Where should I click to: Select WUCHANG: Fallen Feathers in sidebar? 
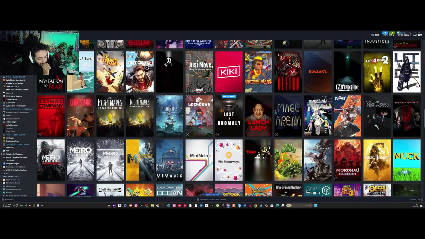point(15,170)
